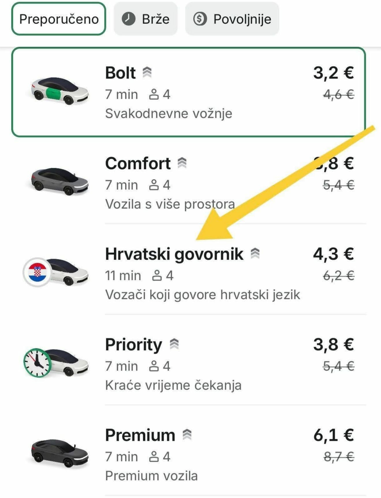Viewport: 381px width, 498px height.
Task: Switch to the Brže tab
Action: [x=145, y=19]
